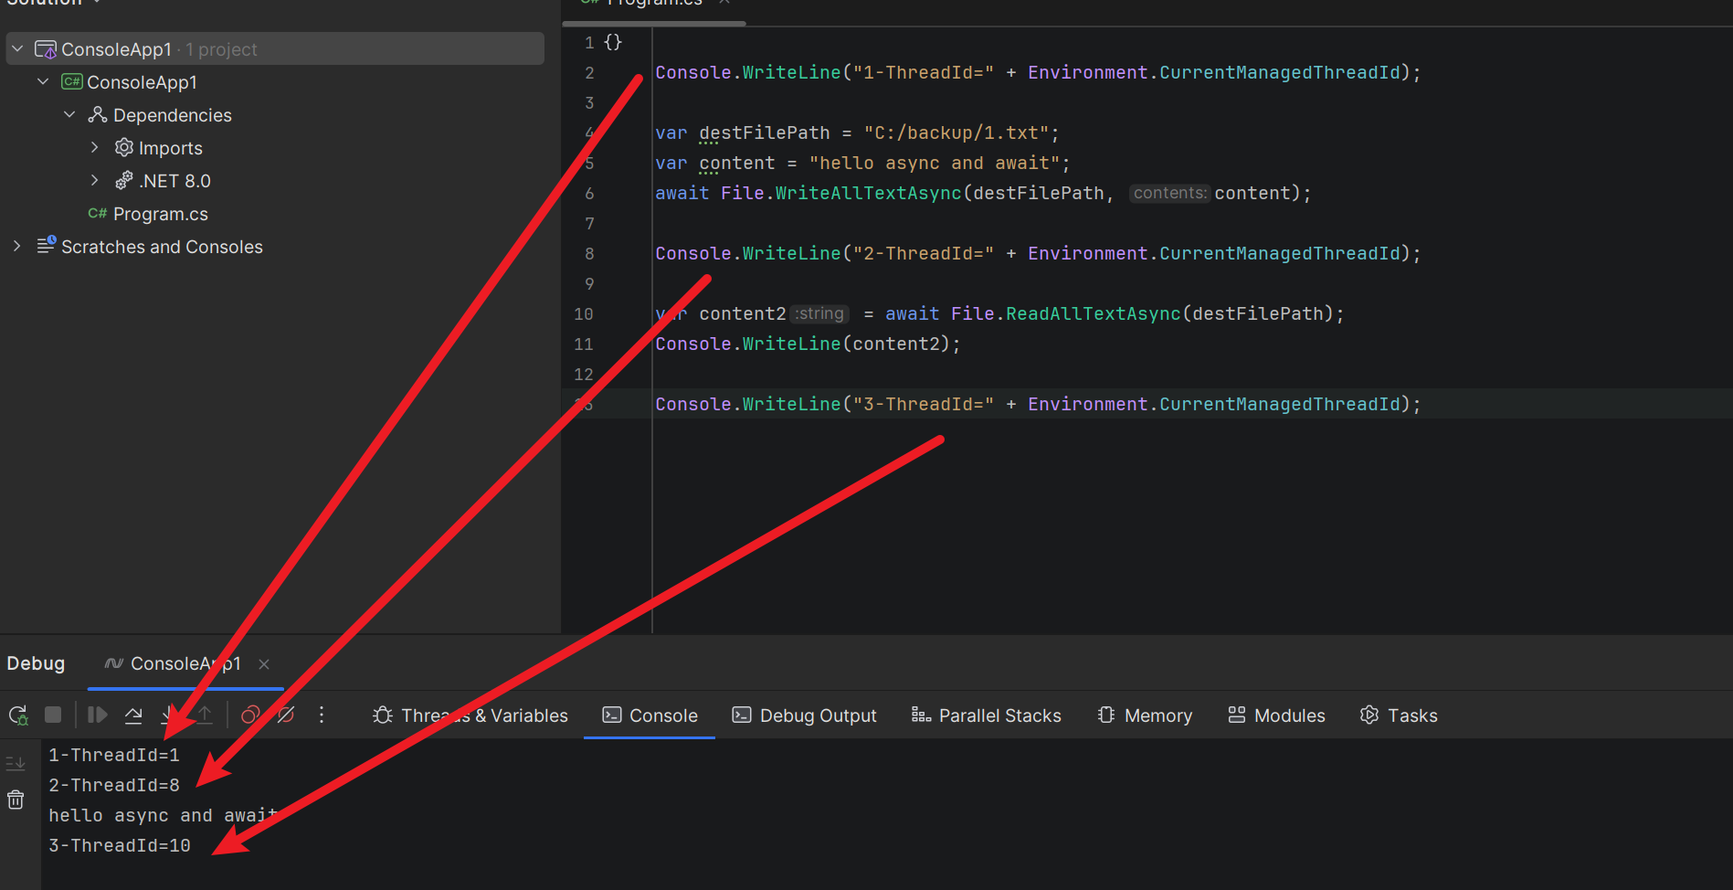Toggle scroll to end of console
The height and width of the screenshot is (890, 1733).
[x=16, y=763]
